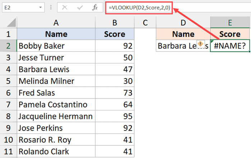
Task: Select column C header
Action: 145,23
